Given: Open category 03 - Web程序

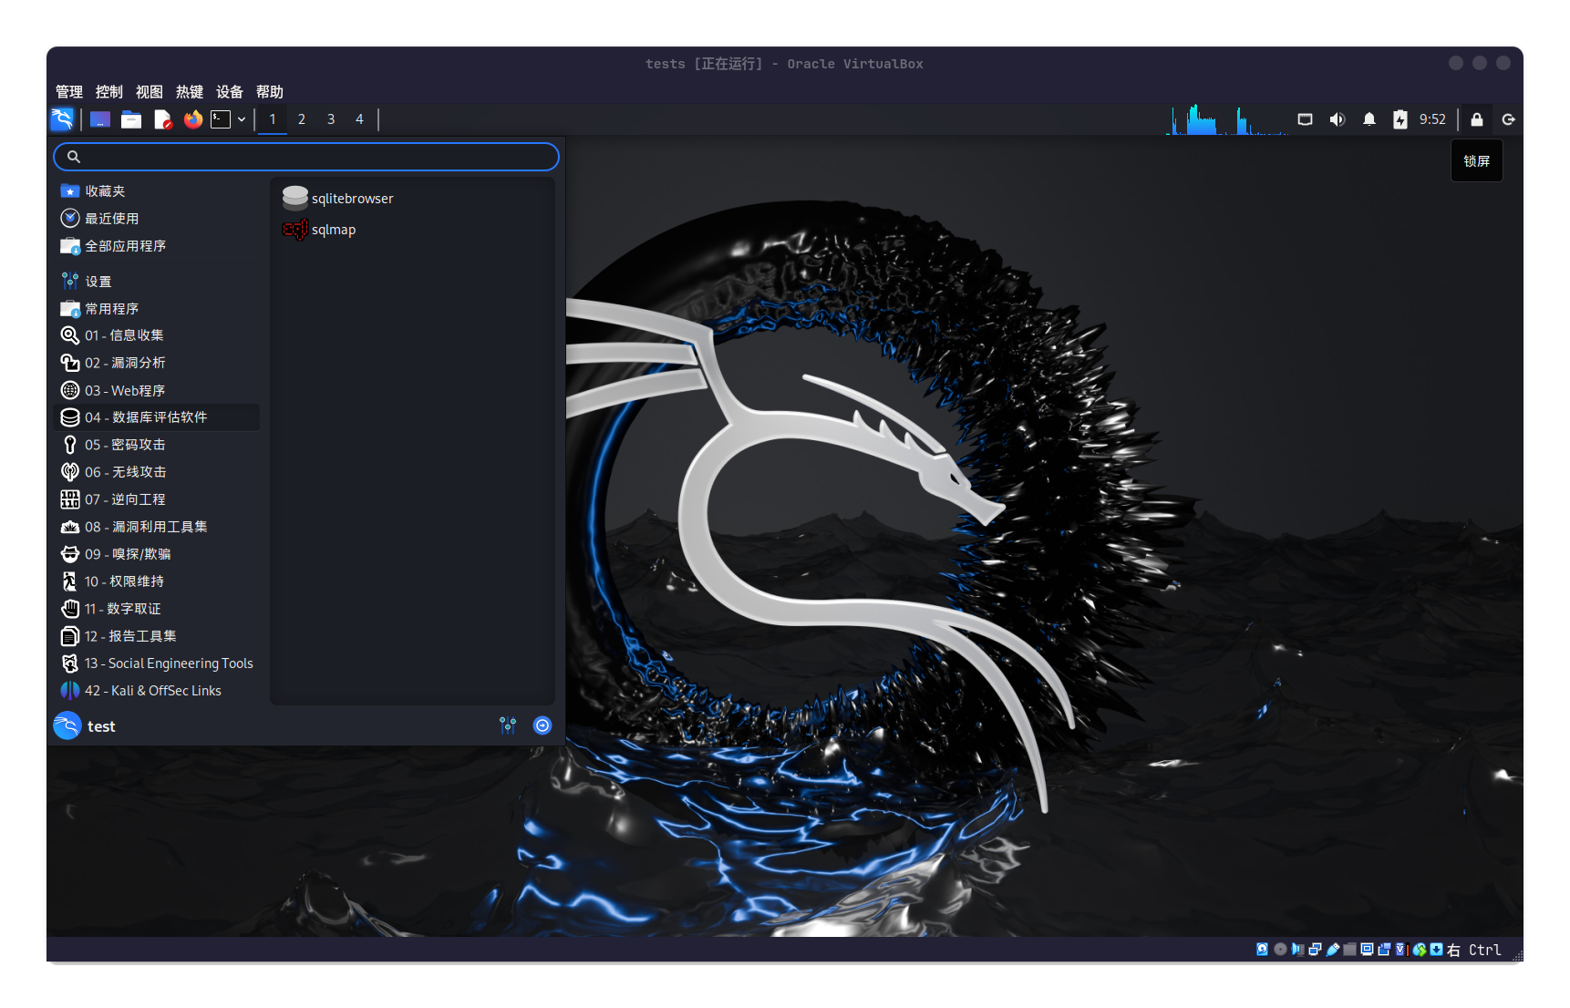Looking at the screenshot, I should click(159, 390).
